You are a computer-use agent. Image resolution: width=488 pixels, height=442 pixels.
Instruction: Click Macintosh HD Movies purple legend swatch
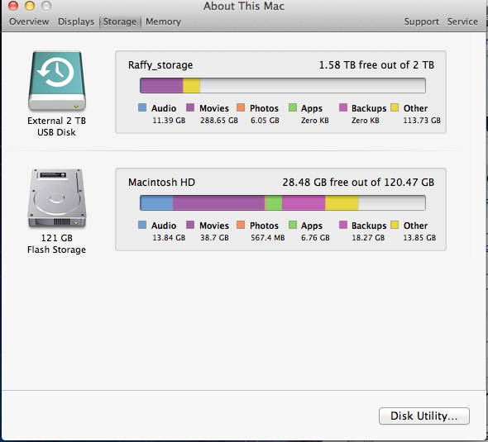click(x=190, y=225)
